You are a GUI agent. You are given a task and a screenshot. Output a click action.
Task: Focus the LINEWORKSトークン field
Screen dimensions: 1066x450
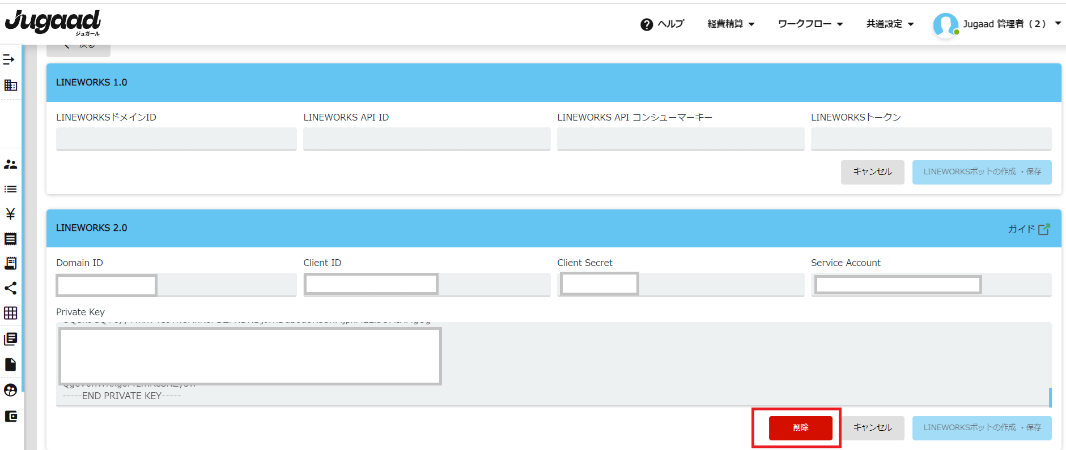931,139
